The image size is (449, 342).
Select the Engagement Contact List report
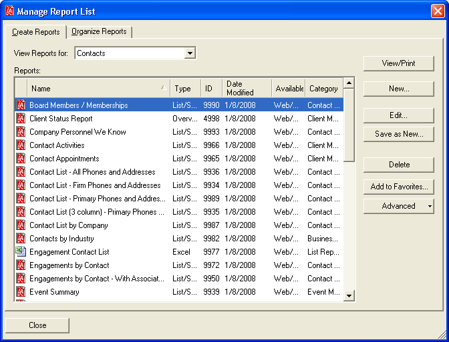(179, 252)
